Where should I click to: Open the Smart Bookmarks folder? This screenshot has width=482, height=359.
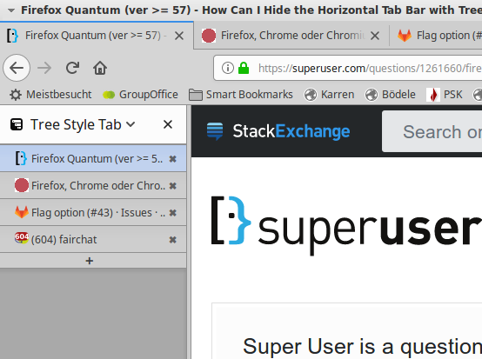tap(241, 95)
